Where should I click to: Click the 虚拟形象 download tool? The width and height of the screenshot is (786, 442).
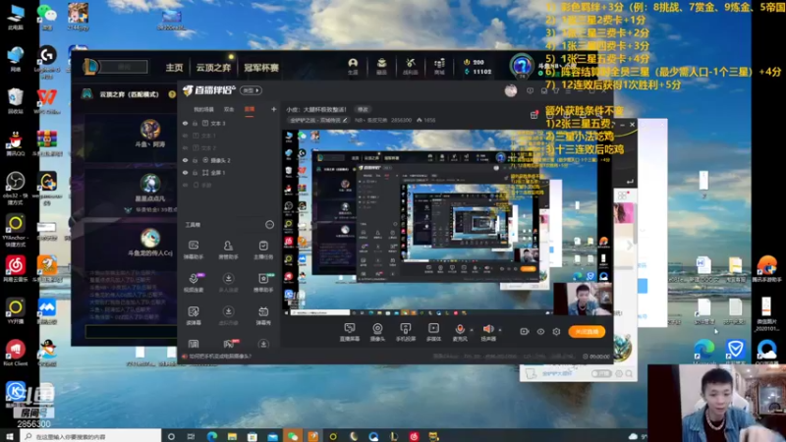[x=228, y=315]
